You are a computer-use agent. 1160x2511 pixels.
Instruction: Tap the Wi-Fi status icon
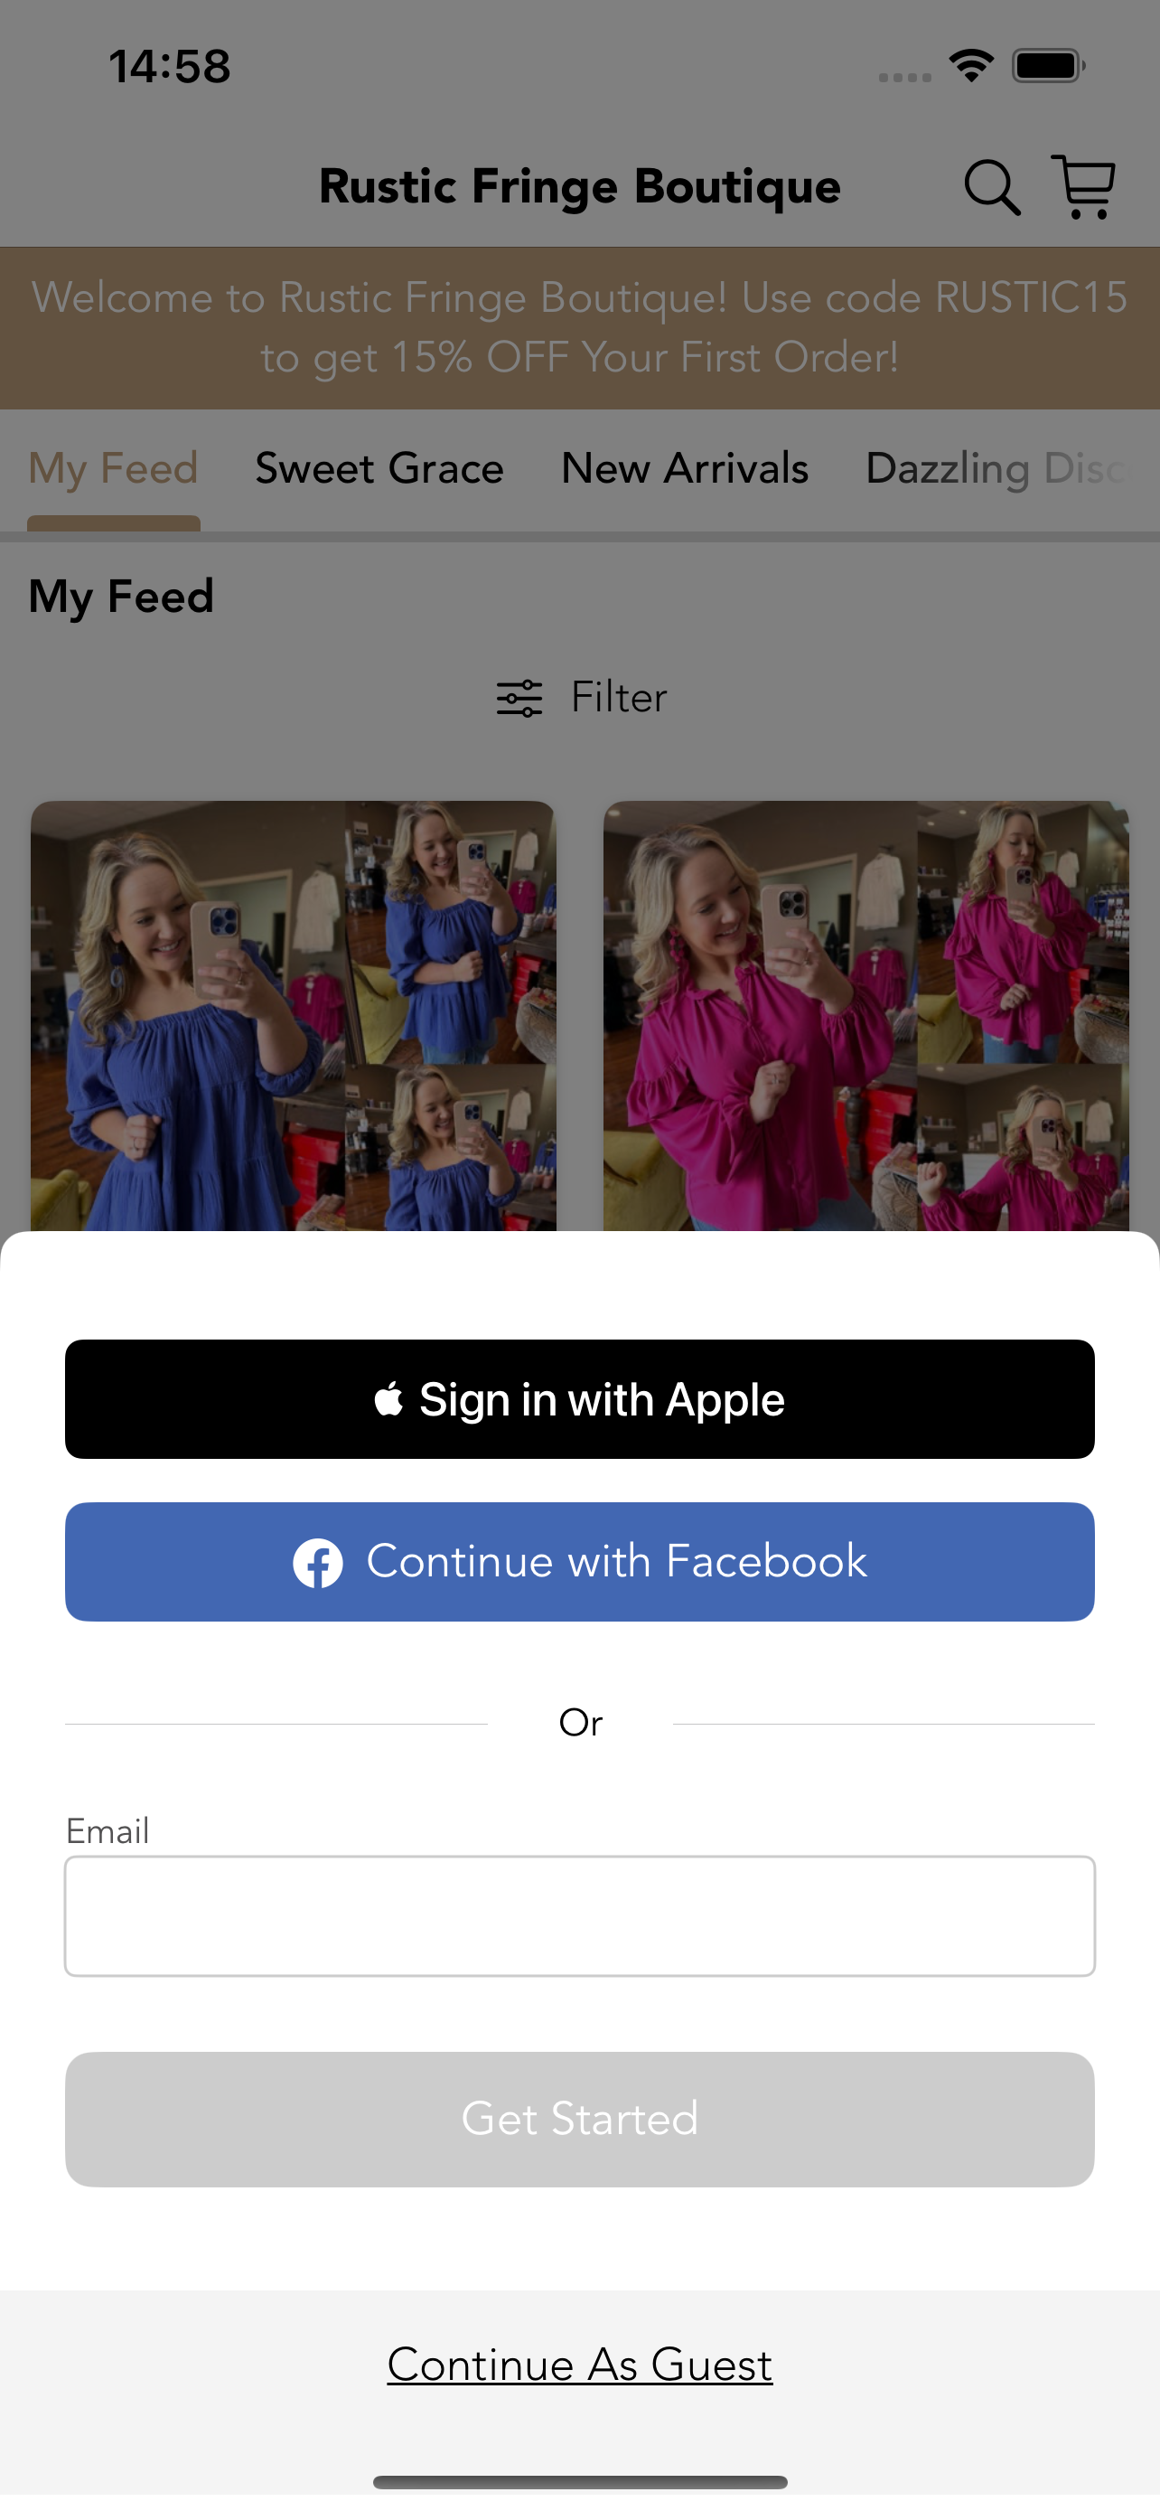click(x=971, y=65)
